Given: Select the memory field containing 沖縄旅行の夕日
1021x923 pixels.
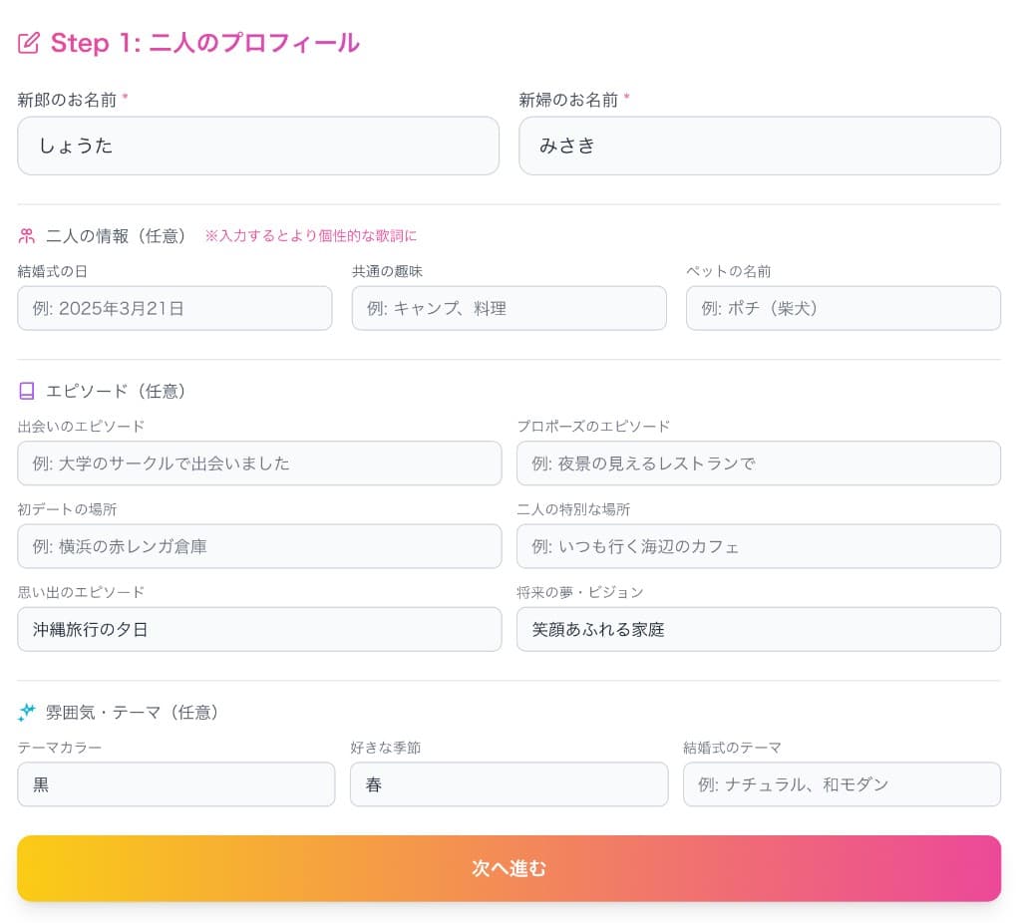Looking at the screenshot, I should 259,629.
